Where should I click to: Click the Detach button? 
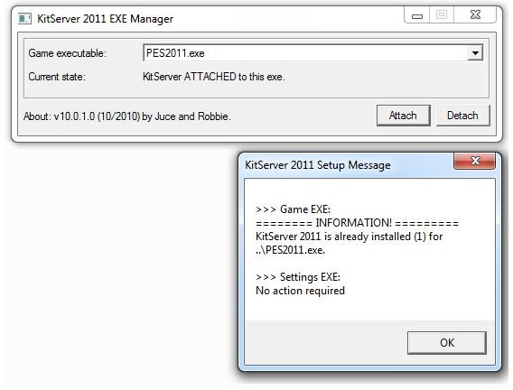(x=462, y=116)
